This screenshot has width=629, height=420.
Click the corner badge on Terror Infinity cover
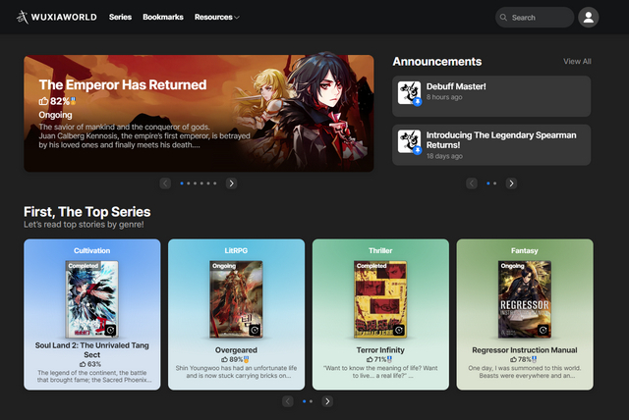(x=399, y=331)
